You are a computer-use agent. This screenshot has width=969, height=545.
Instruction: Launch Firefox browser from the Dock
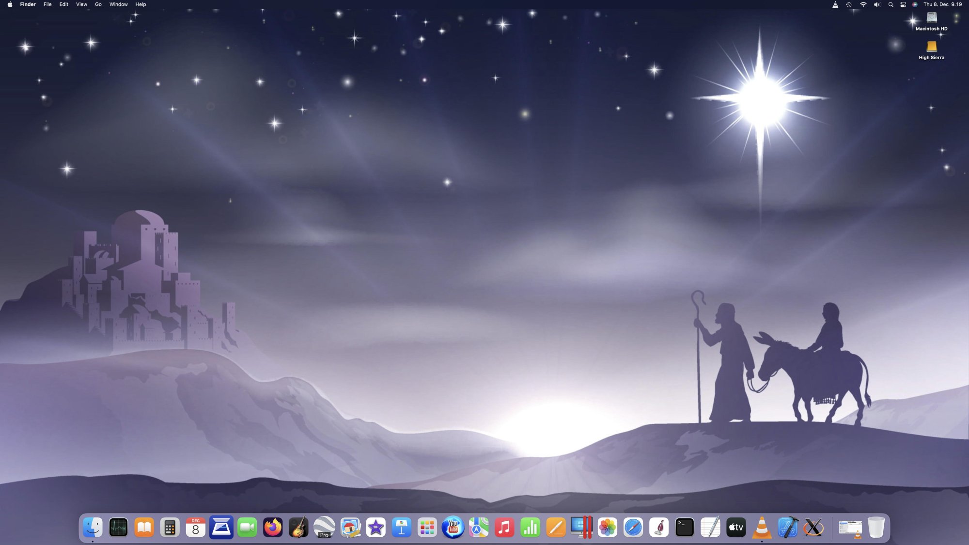pos(273,528)
